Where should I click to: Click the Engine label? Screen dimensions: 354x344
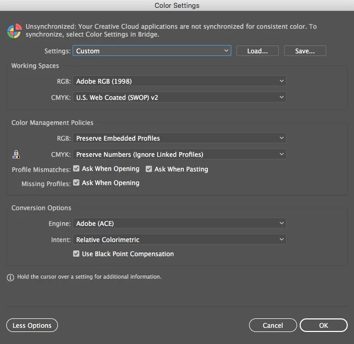60,224
